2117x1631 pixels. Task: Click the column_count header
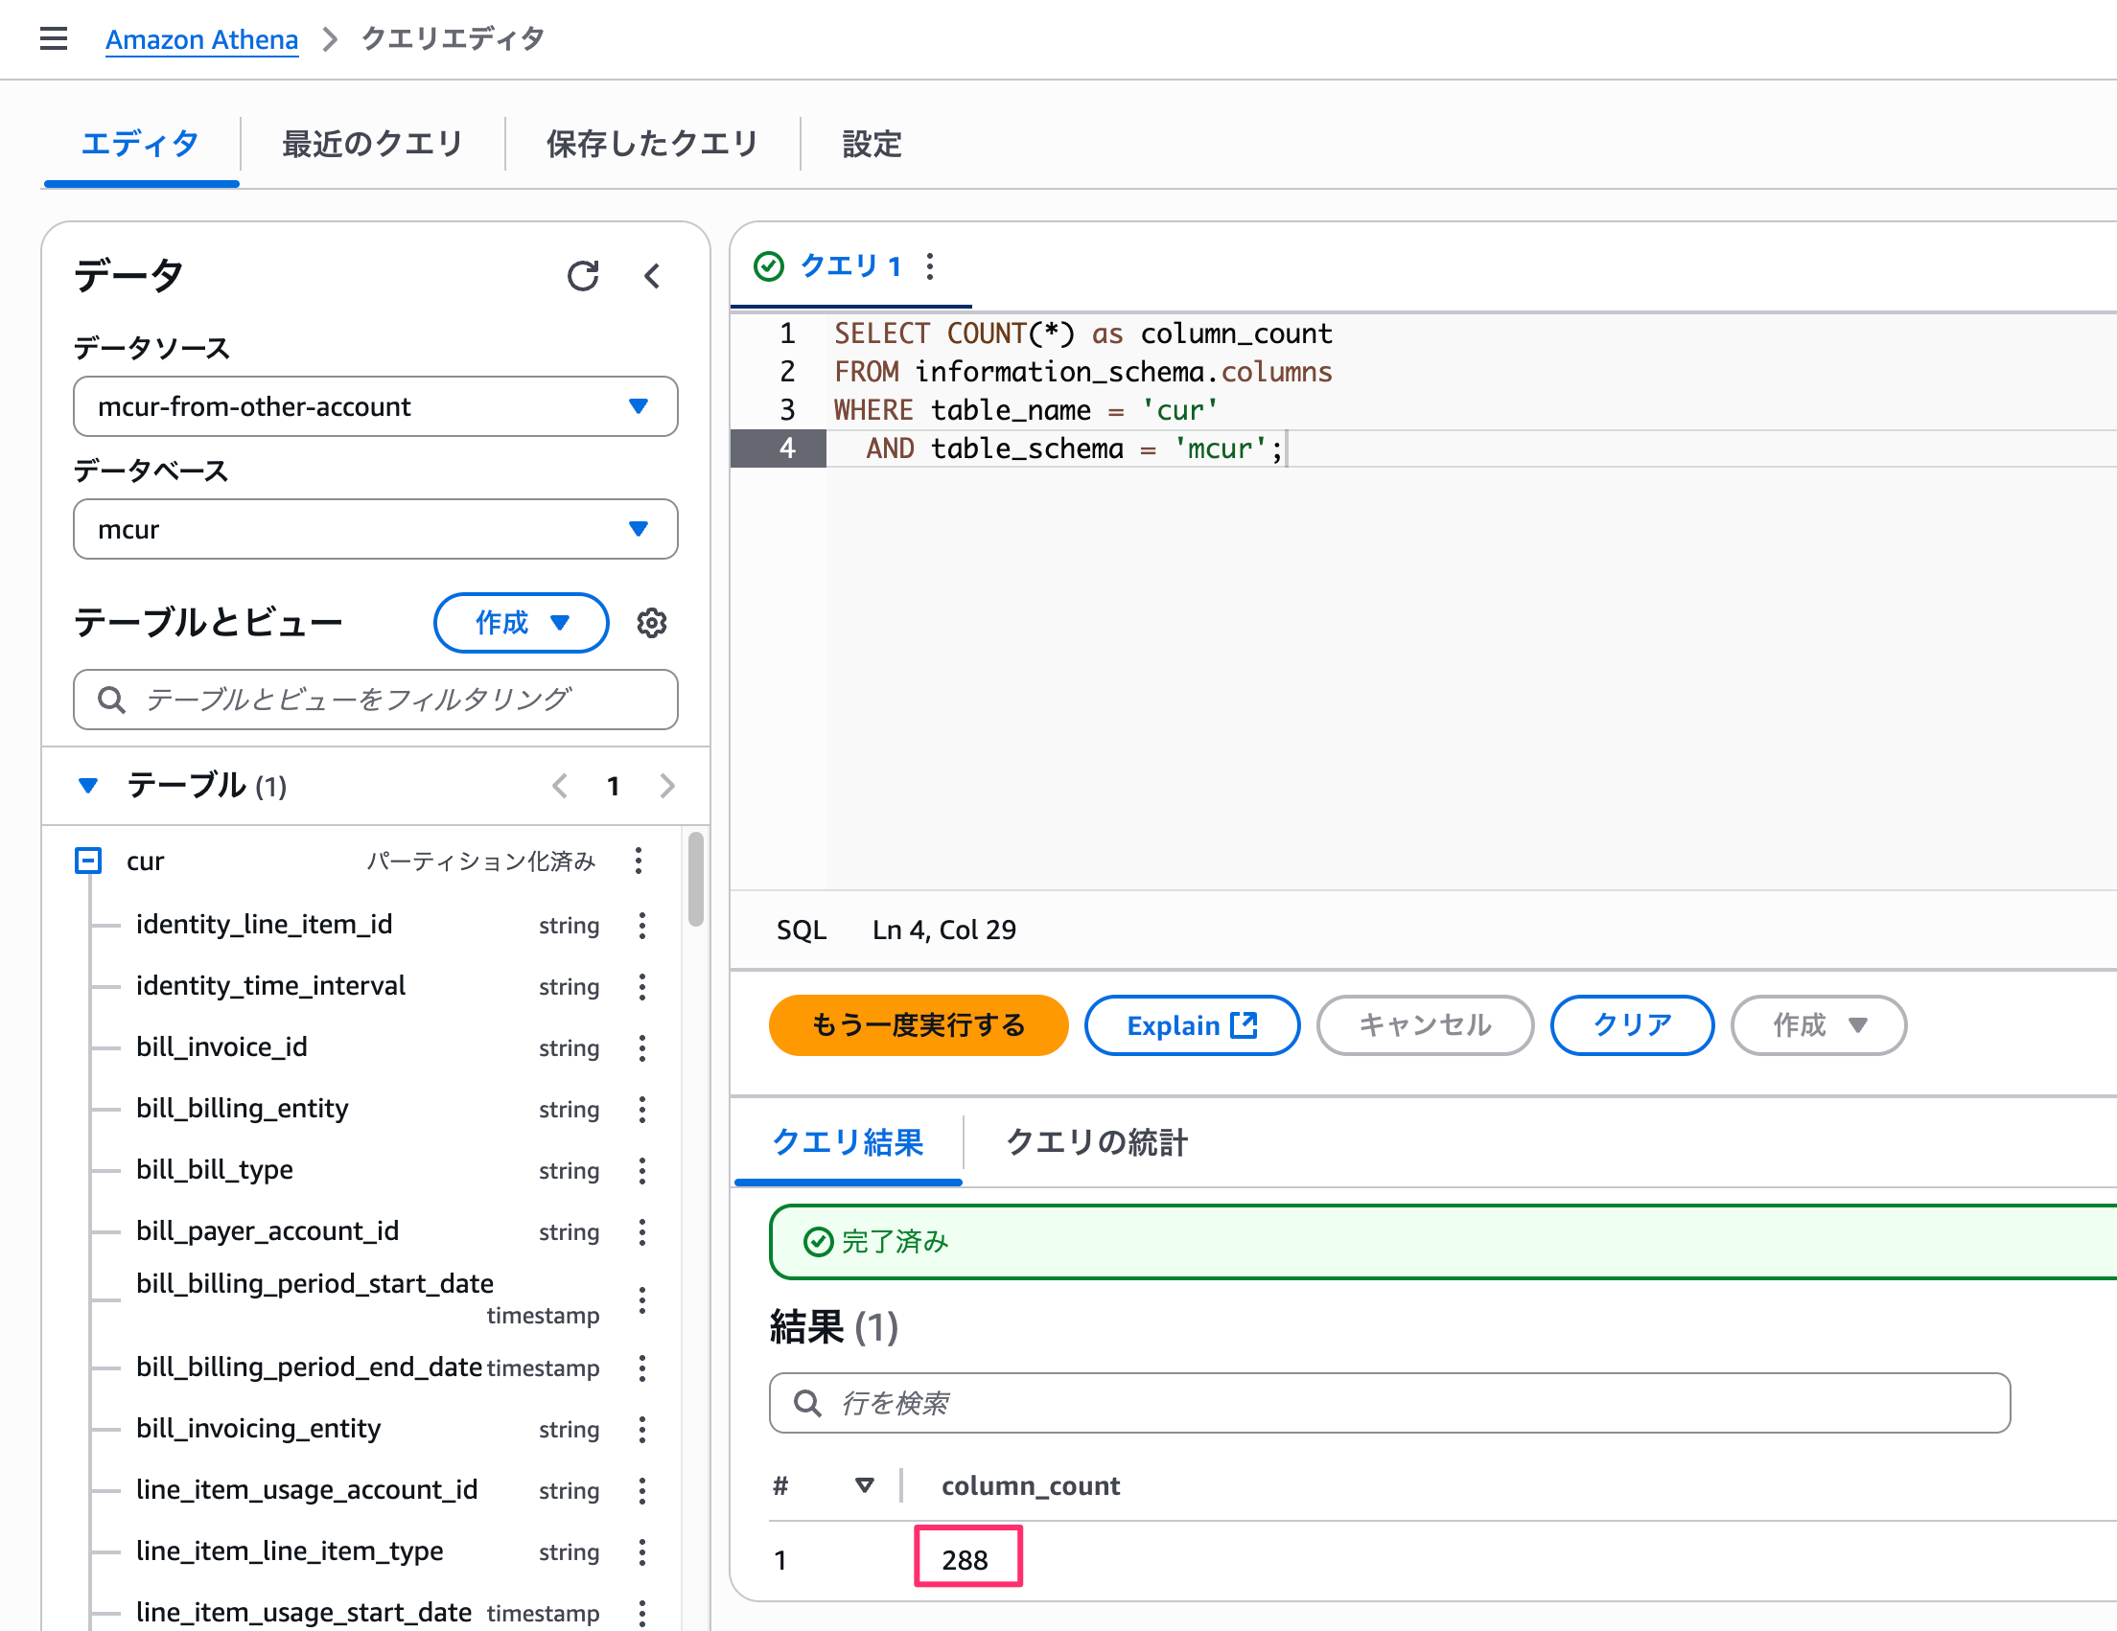[1031, 1485]
